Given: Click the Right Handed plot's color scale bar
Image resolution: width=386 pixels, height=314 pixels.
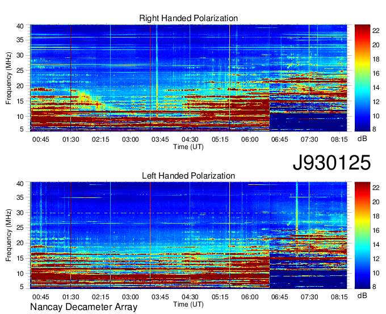Looking at the screenshot, I should tap(362, 78).
